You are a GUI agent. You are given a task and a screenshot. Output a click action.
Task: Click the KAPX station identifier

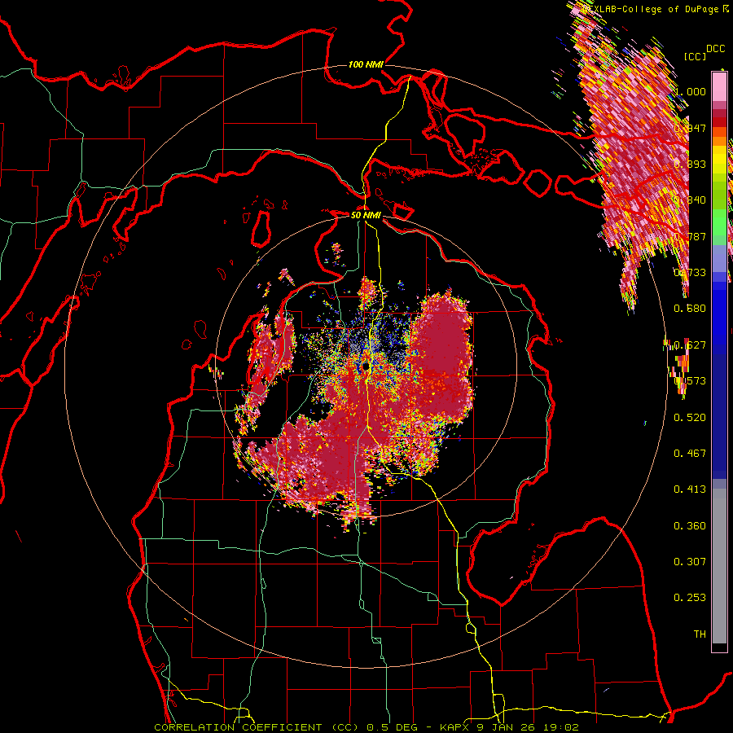click(455, 727)
